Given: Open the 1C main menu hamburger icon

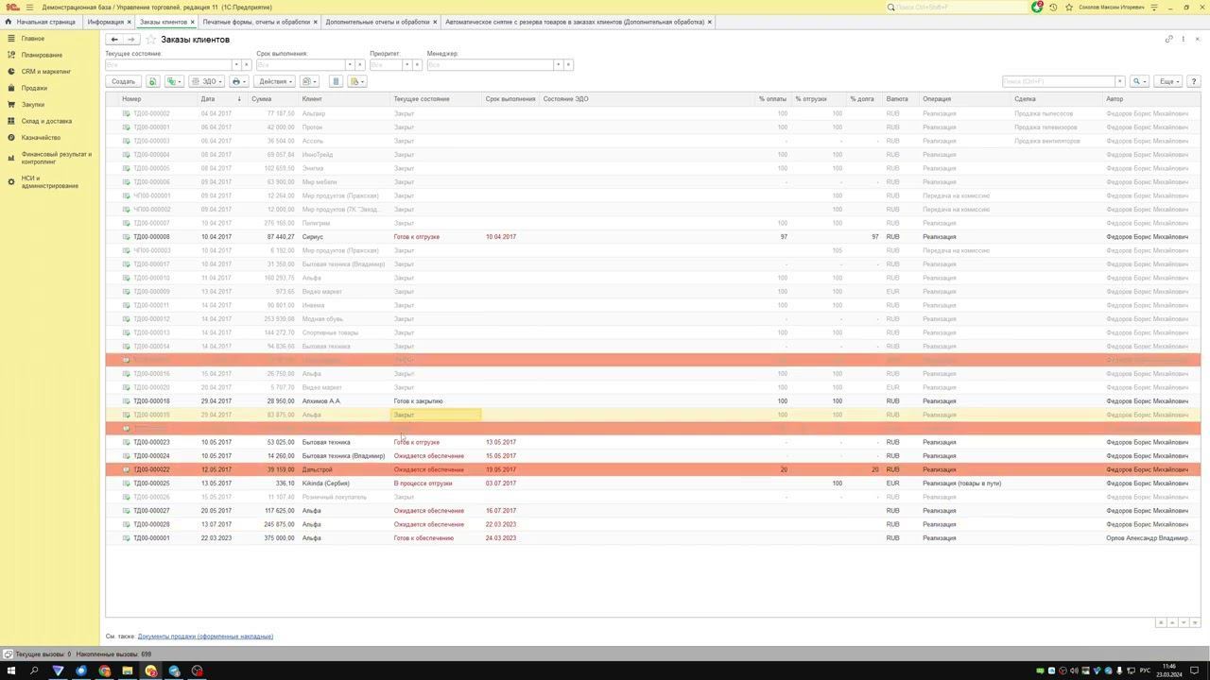Looking at the screenshot, I should (x=29, y=8).
